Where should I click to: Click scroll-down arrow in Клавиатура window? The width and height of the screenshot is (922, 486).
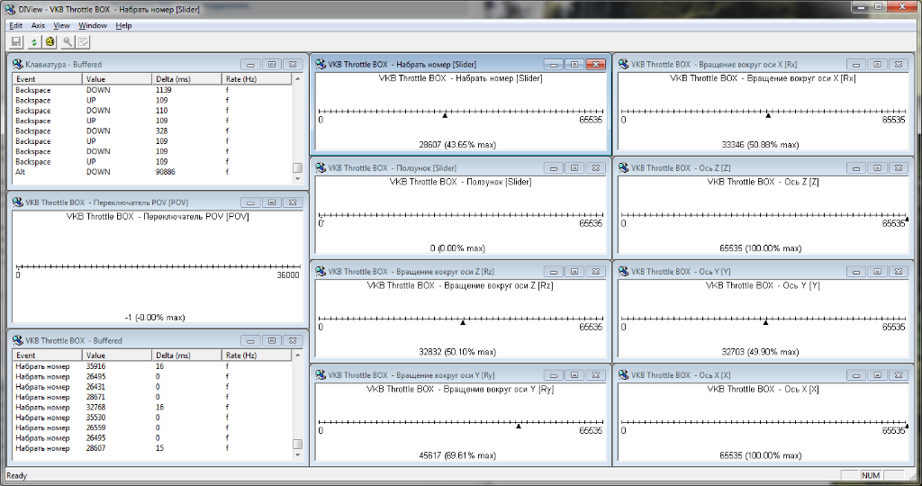297,179
